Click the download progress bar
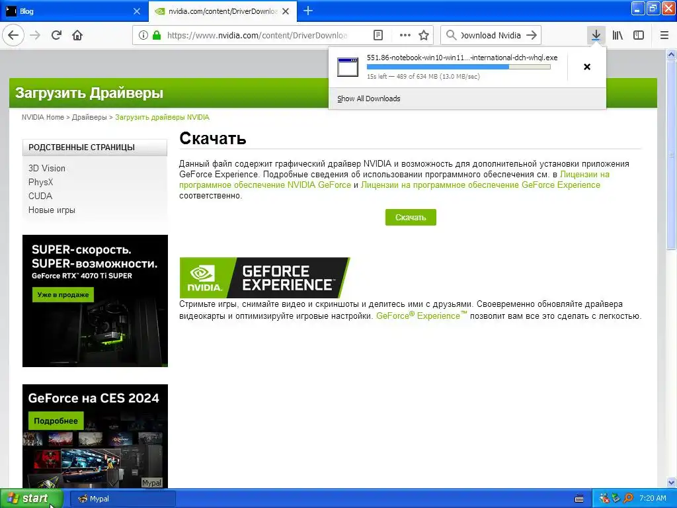This screenshot has height=508, width=677. tap(459, 67)
